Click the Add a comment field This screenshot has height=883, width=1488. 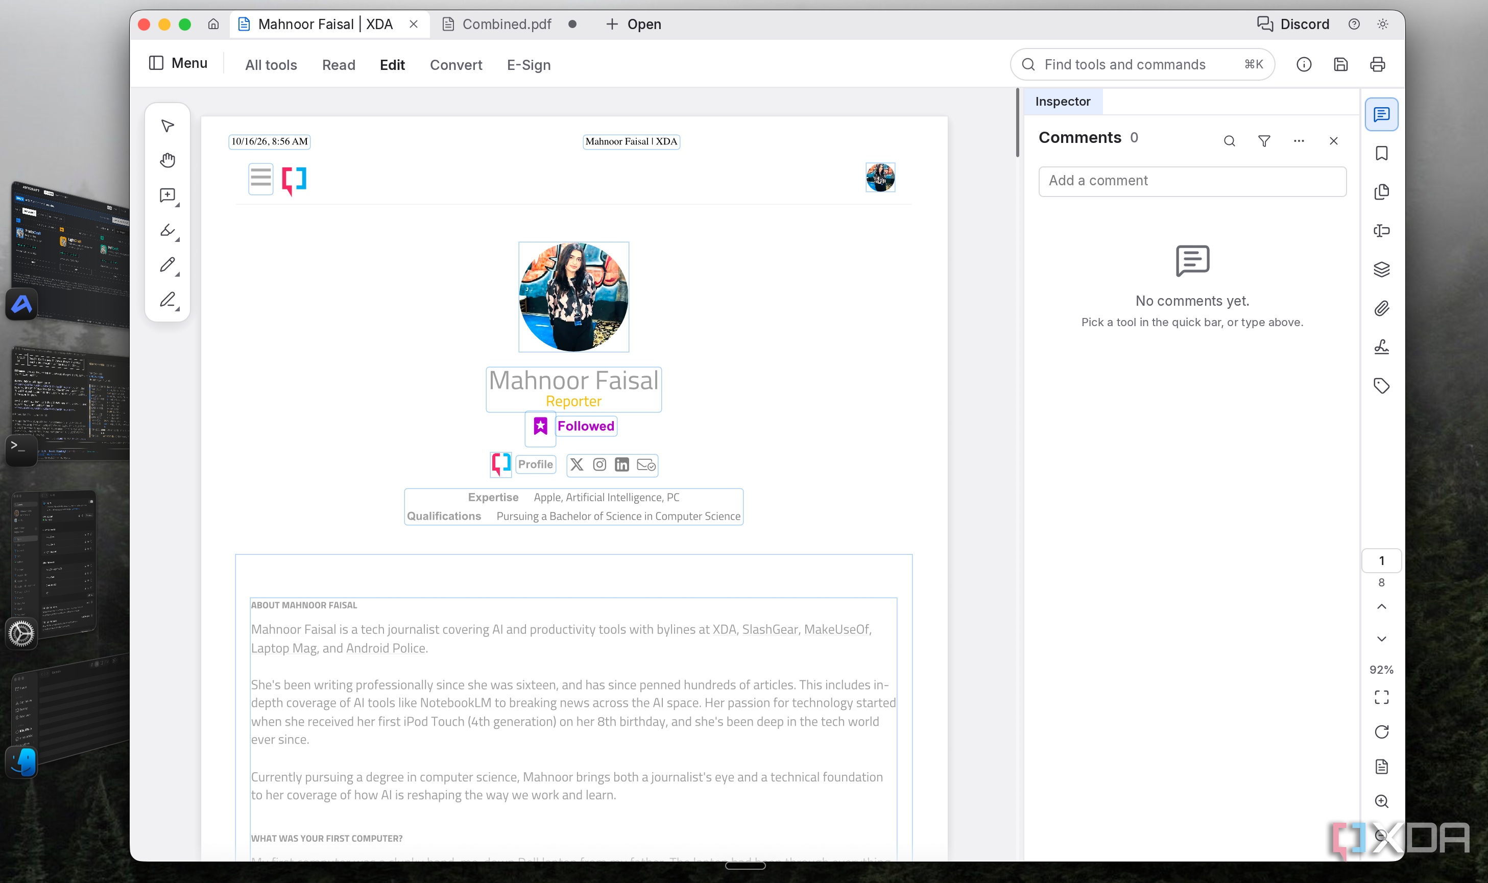coord(1192,181)
